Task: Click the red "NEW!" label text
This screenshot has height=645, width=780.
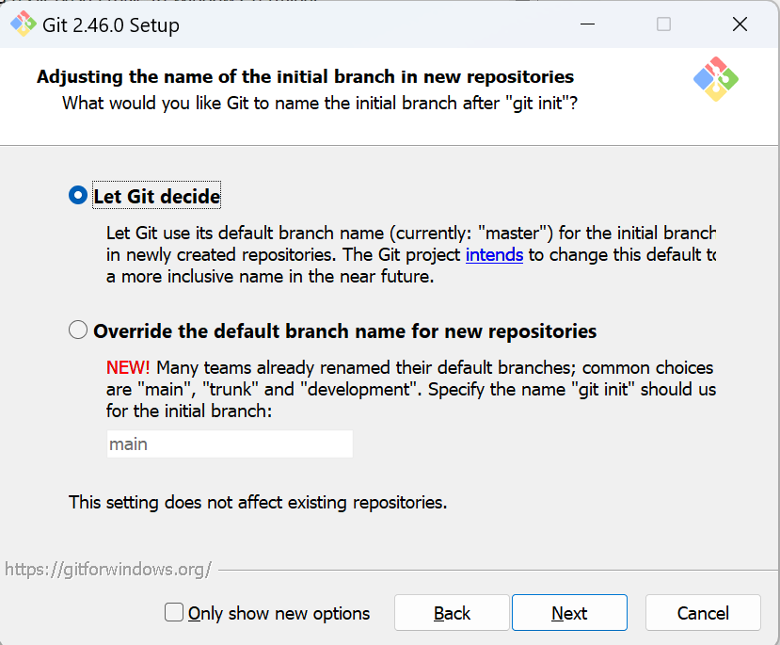Action: (x=128, y=368)
